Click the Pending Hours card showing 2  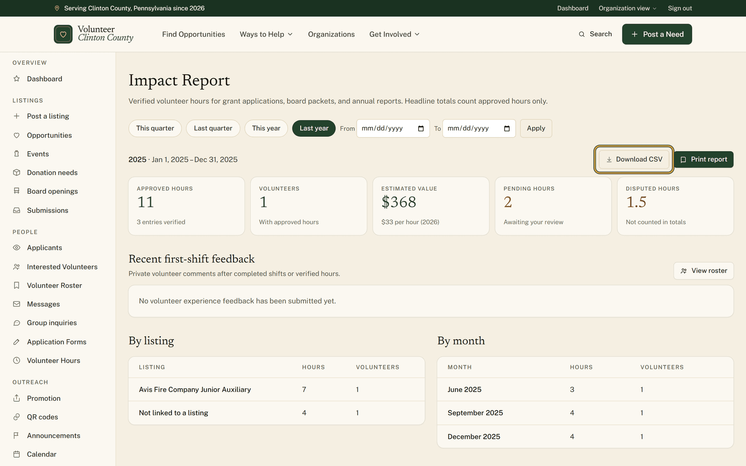tap(553, 206)
